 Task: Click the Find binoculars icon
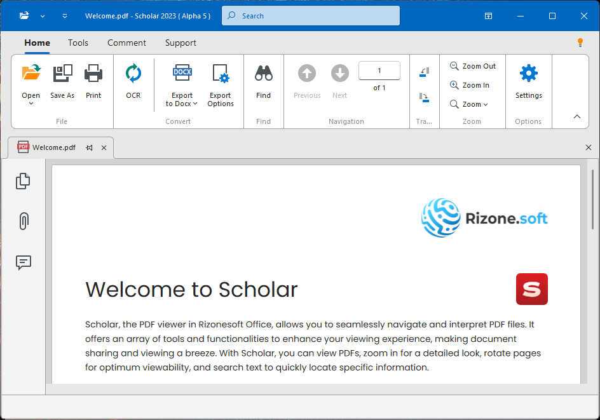pyautogui.click(x=264, y=72)
